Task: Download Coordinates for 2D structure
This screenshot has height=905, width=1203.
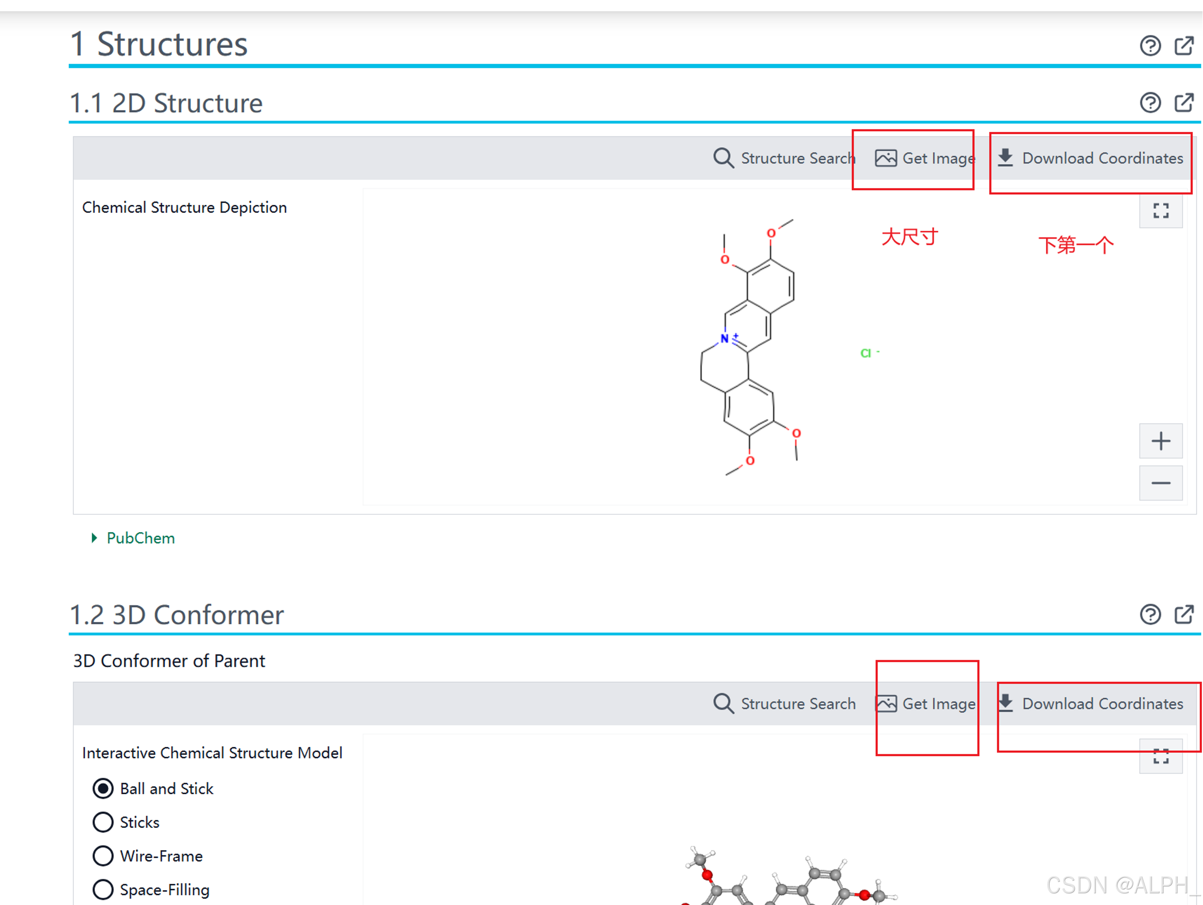Action: [1090, 158]
